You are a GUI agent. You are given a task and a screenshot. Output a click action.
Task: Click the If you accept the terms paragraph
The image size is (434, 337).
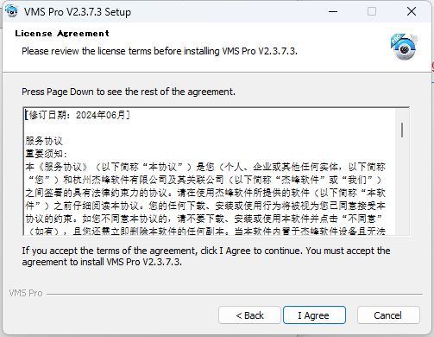206,257
